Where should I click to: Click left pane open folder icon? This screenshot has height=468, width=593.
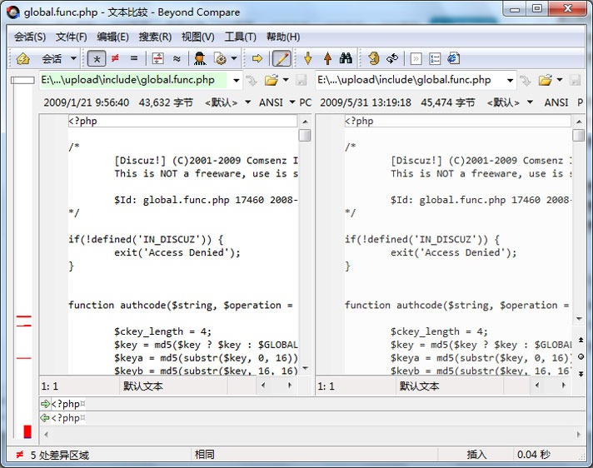272,80
